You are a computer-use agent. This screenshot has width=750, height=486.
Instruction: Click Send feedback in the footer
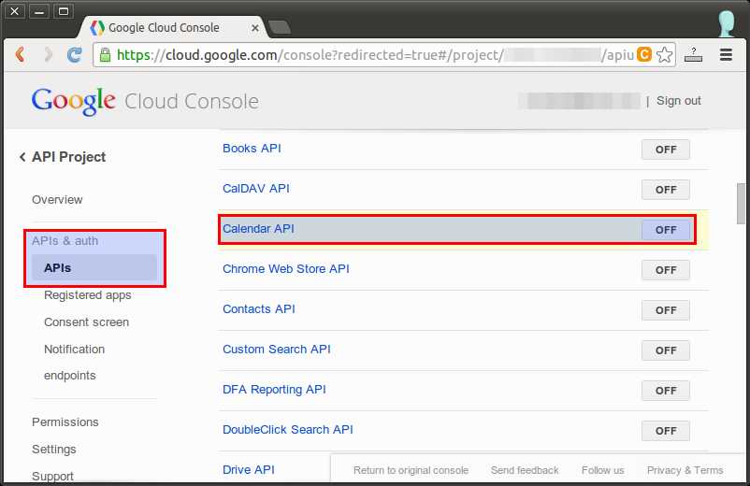[525, 470]
